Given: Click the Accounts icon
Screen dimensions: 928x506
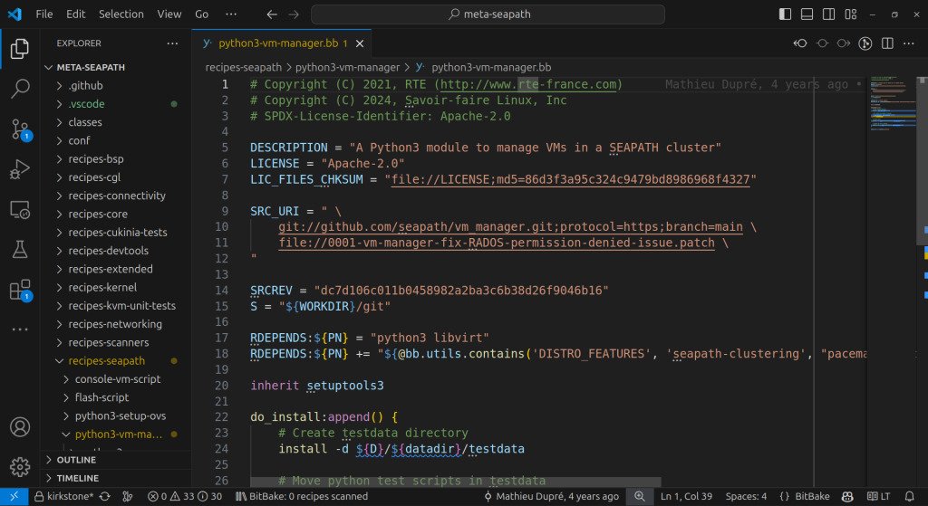Looking at the screenshot, I should click(19, 426).
